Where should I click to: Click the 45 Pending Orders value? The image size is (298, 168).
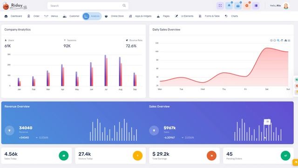[230, 154]
